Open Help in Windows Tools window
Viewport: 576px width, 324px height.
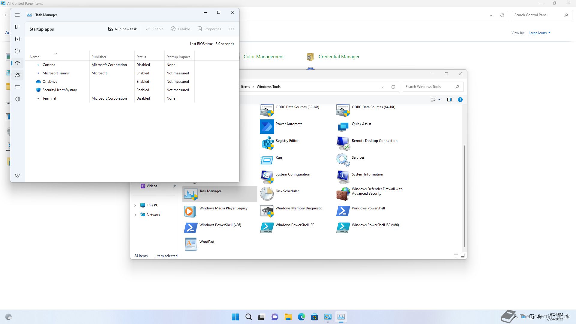coord(460,100)
